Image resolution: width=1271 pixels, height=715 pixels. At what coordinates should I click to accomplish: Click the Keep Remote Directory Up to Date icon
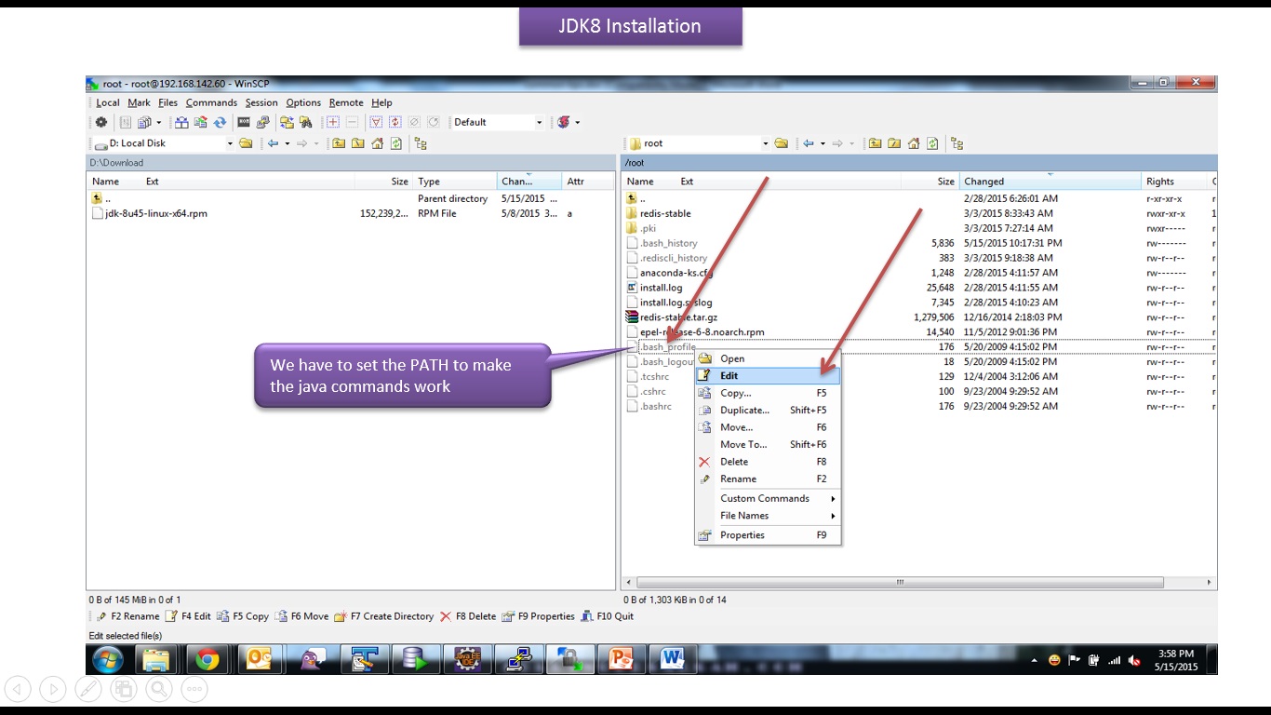(x=201, y=122)
